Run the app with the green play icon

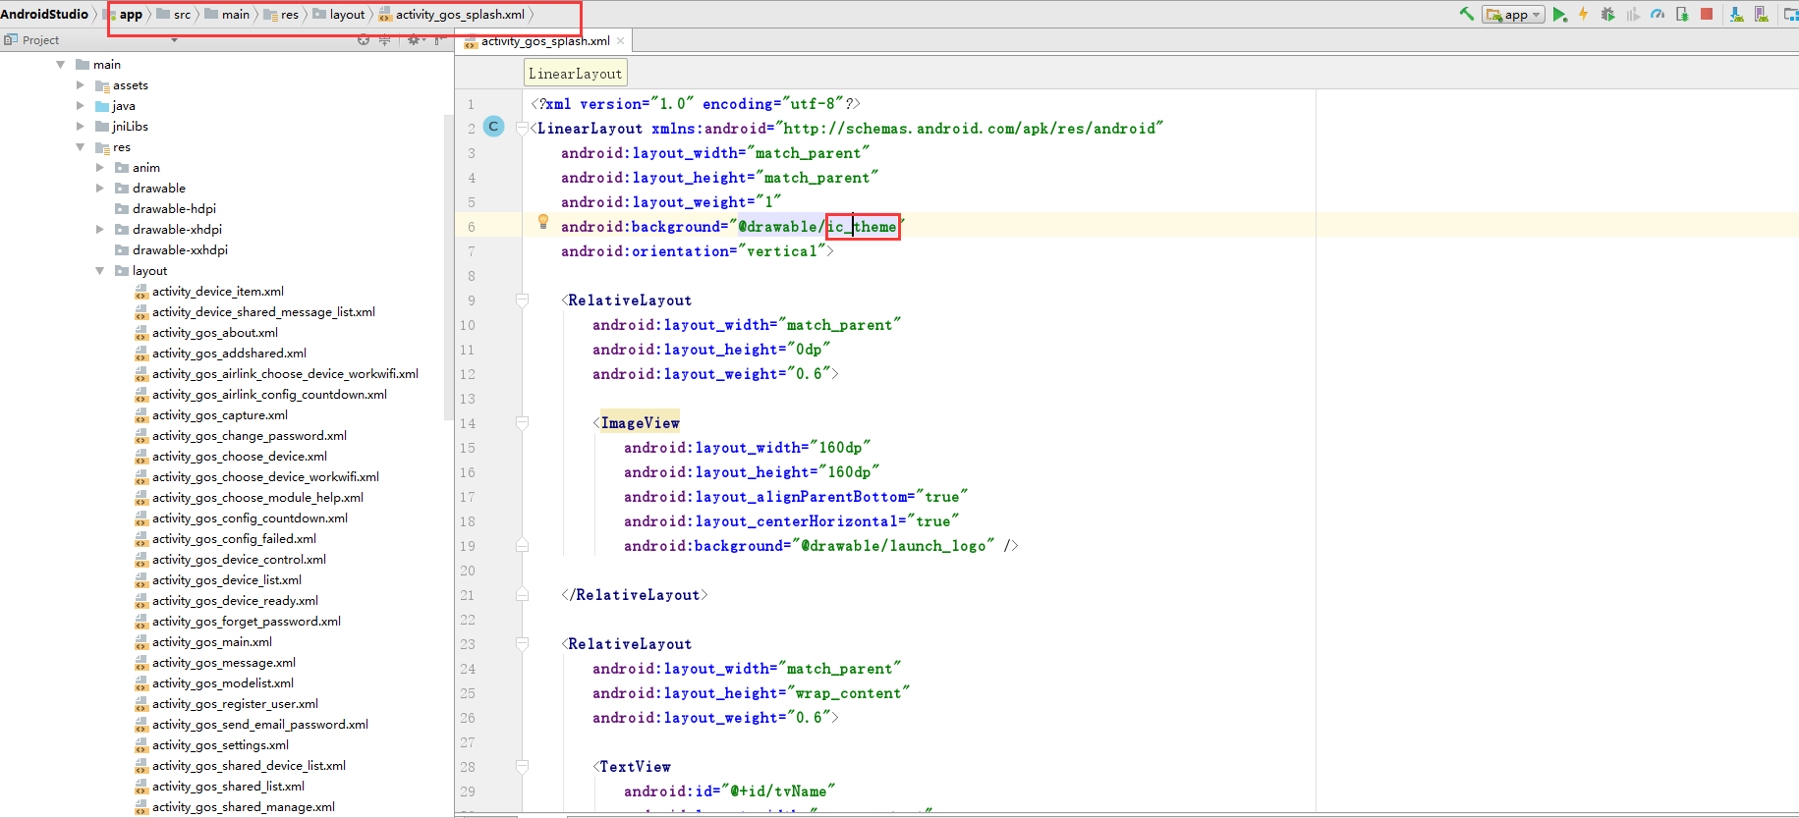pos(1559,15)
